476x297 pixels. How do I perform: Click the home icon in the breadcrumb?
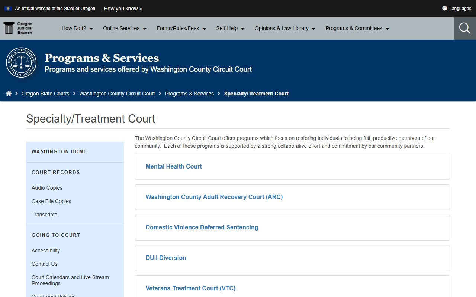(x=9, y=94)
